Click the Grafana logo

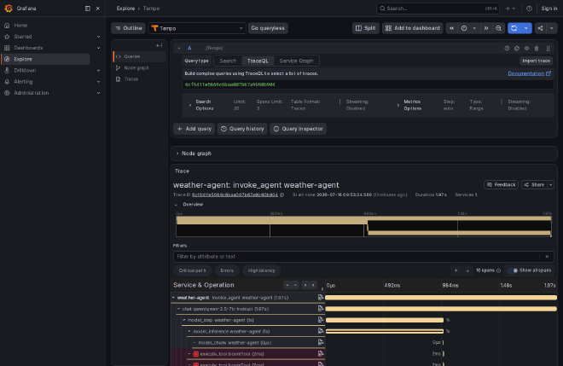pyautogui.click(x=9, y=9)
